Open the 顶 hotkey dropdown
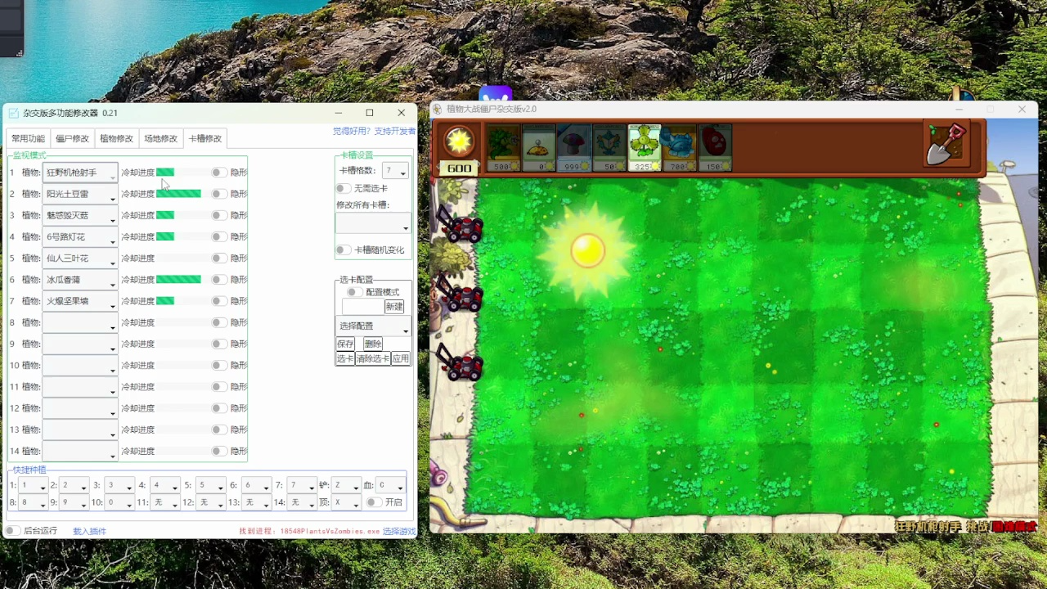Viewport: 1047px width, 589px height. (x=345, y=502)
